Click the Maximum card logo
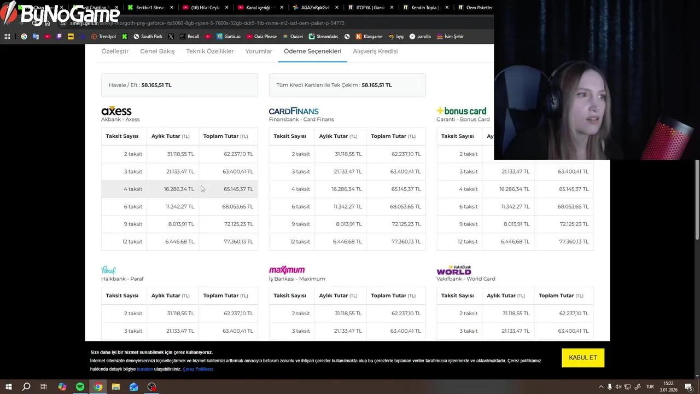 pyautogui.click(x=287, y=270)
